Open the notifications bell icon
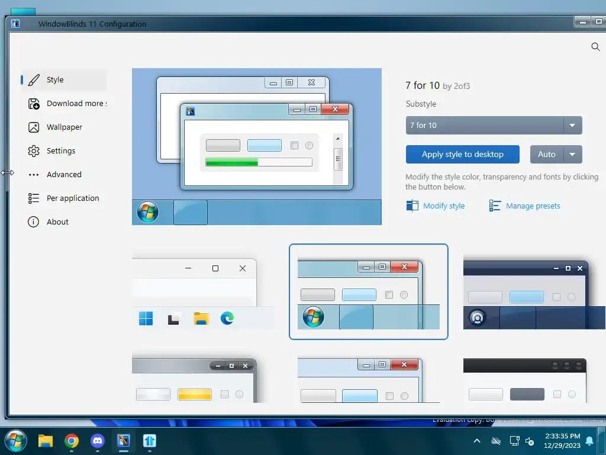 point(590,441)
